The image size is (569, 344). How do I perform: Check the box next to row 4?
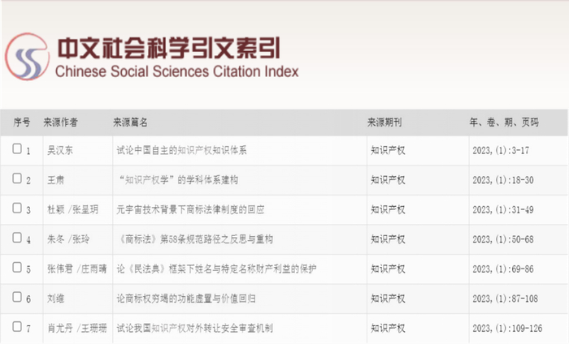click(x=17, y=238)
